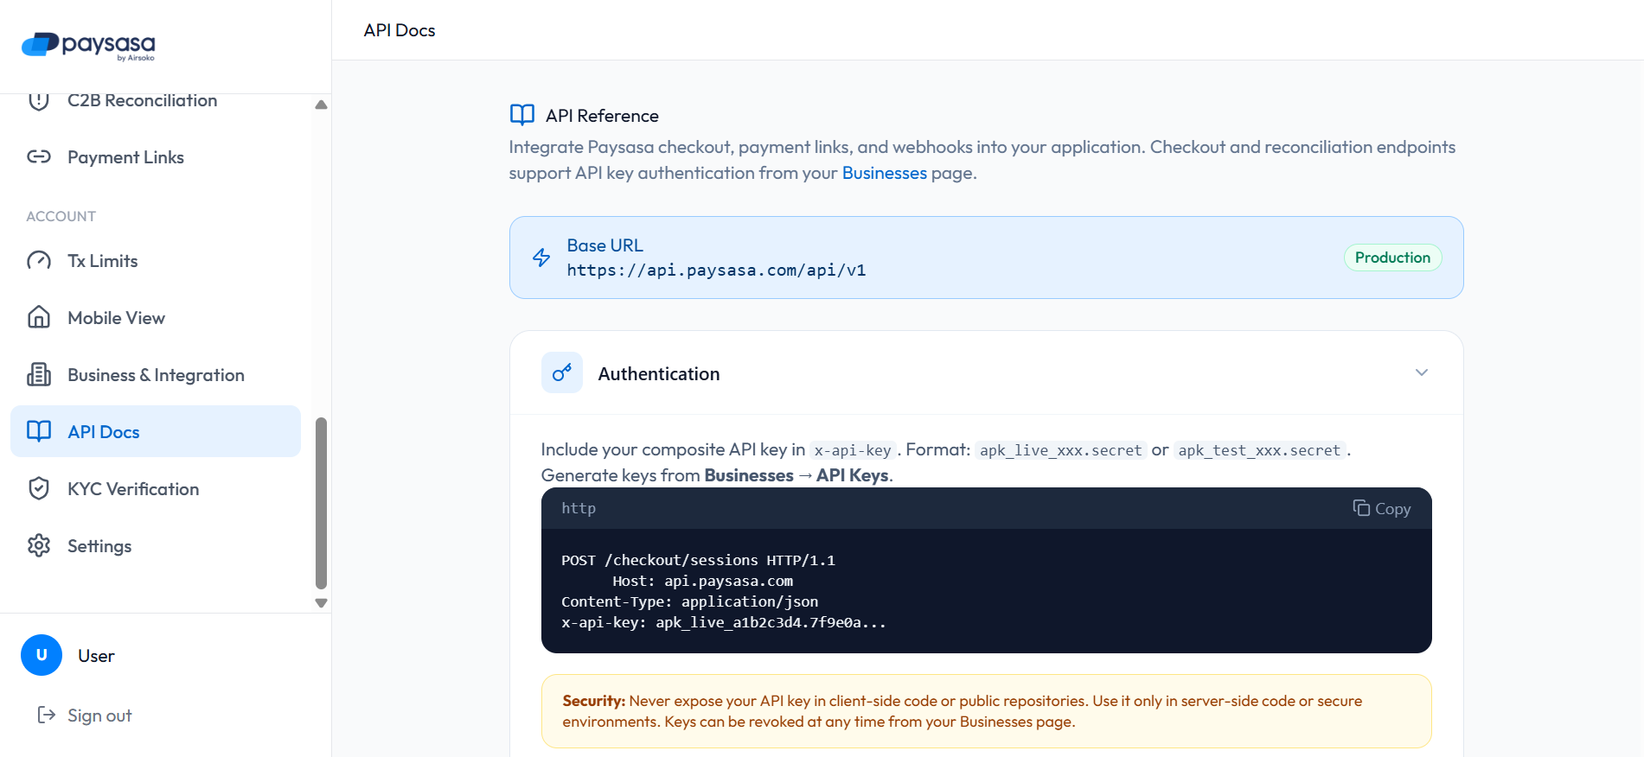Follow the Businesses link in description
This screenshot has width=1644, height=757.
884,173
